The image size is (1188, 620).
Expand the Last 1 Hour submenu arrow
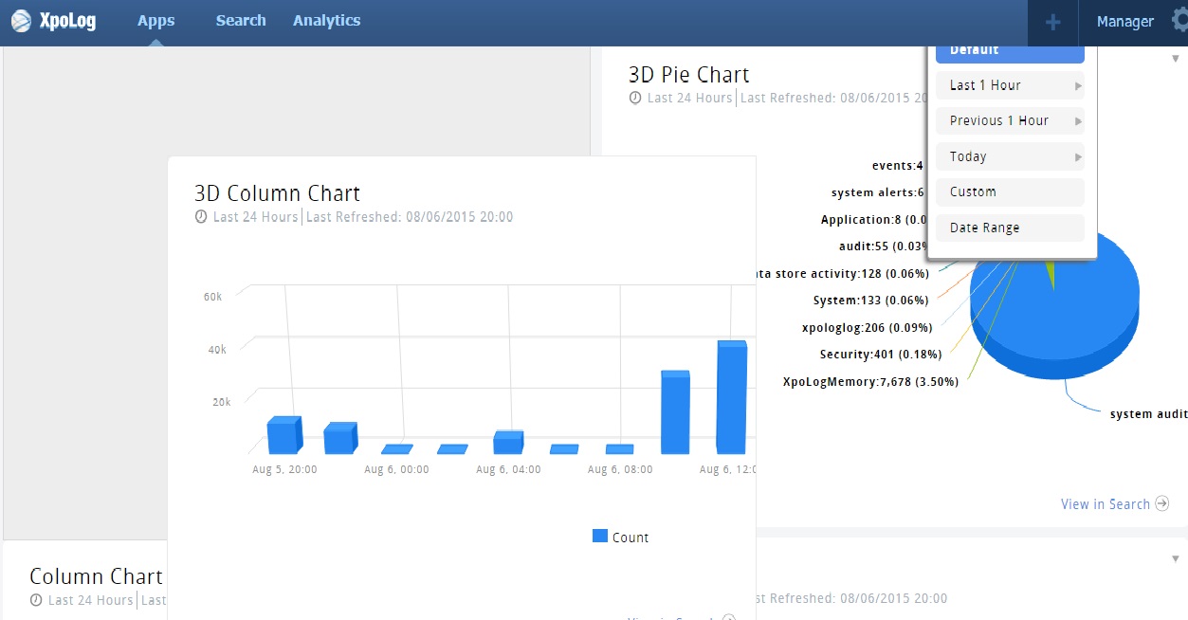[1078, 86]
